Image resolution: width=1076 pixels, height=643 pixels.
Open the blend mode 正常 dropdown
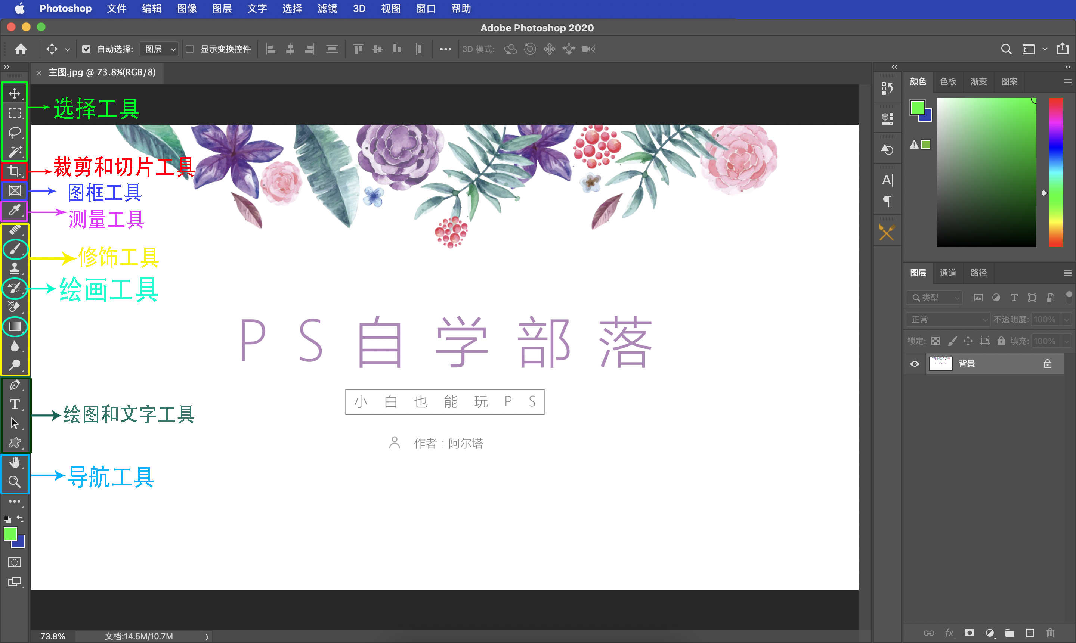[x=948, y=319]
